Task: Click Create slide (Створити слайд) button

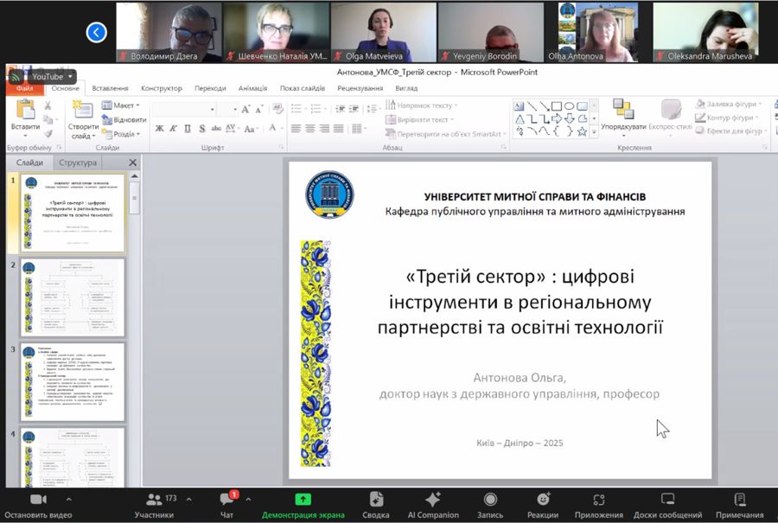Action: pyautogui.click(x=83, y=119)
